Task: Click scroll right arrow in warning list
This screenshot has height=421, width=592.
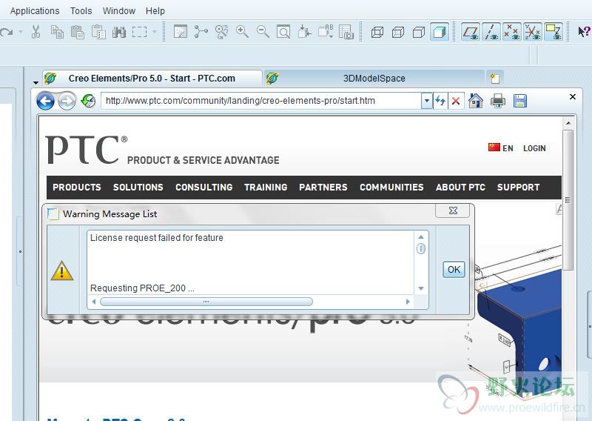Action: [x=408, y=302]
